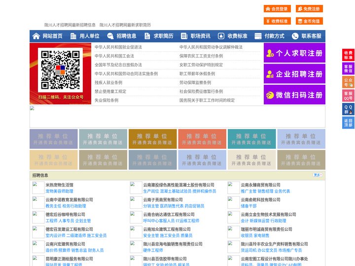Screen dimensions: 355x266
Task: Open 失业保险条例 article
Action: (106, 100)
